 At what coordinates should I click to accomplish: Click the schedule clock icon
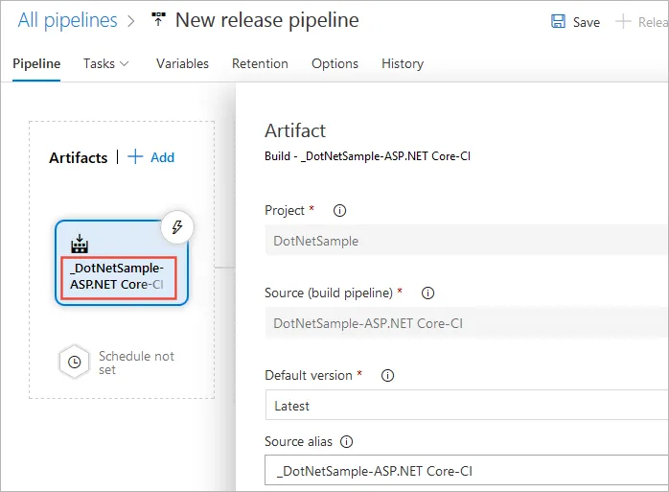click(x=75, y=363)
